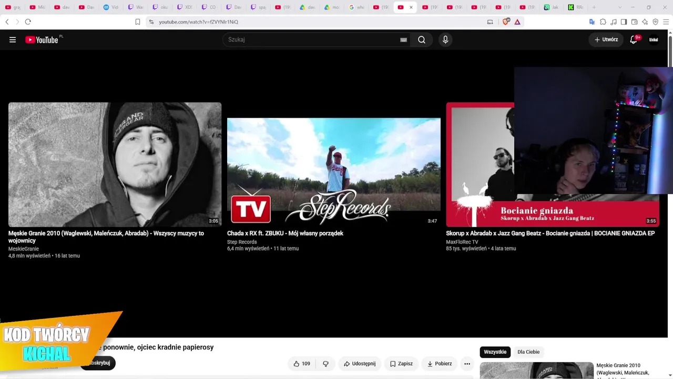Viewport: 673px width, 379px height.
Task: Open 'Męskie Granie 2010' video title
Action: pos(106,237)
